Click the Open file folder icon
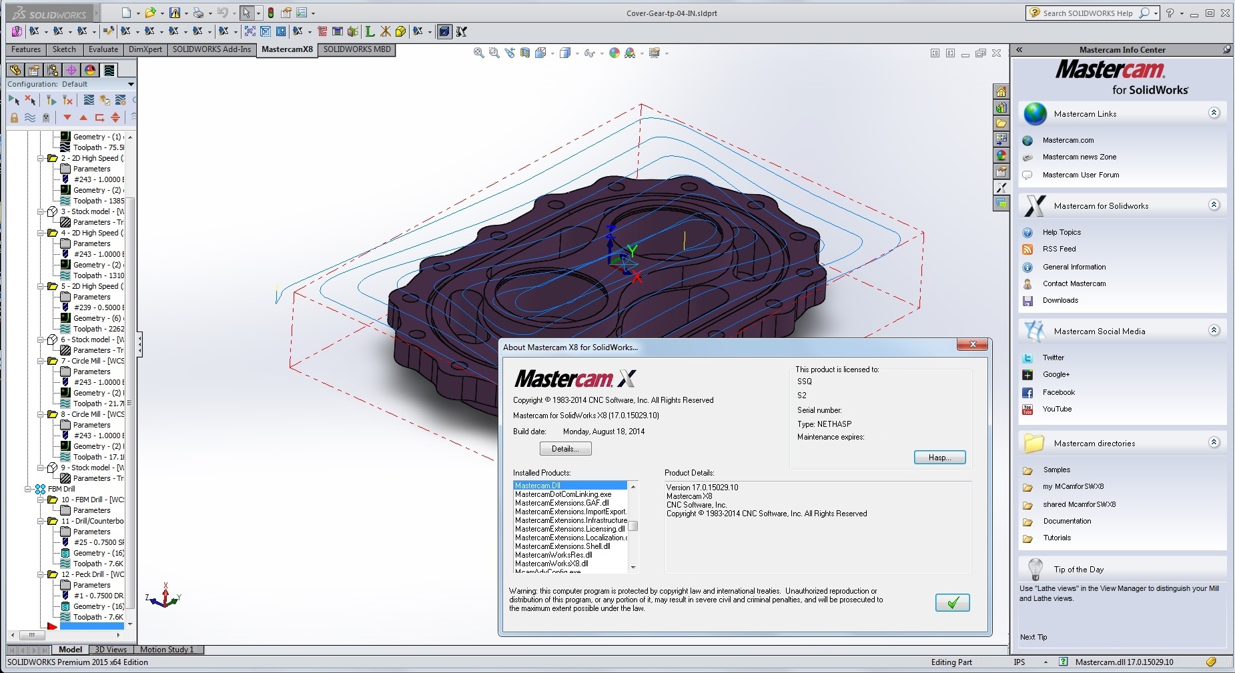The height and width of the screenshot is (673, 1235). (x=151, y=13)
